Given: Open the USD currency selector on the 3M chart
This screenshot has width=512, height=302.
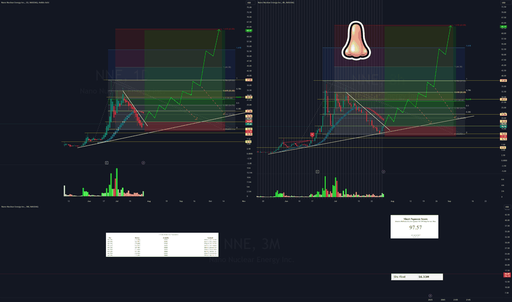Looking at the screenshot, I should pyautogui.click(x=507, y=206).
